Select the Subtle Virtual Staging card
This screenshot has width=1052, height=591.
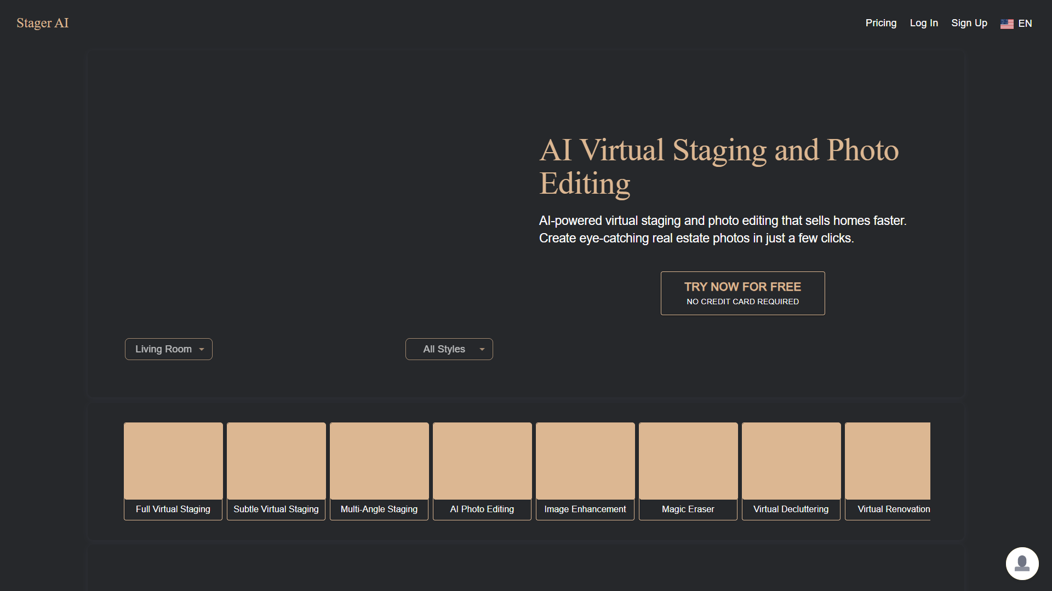coord(276,471)
